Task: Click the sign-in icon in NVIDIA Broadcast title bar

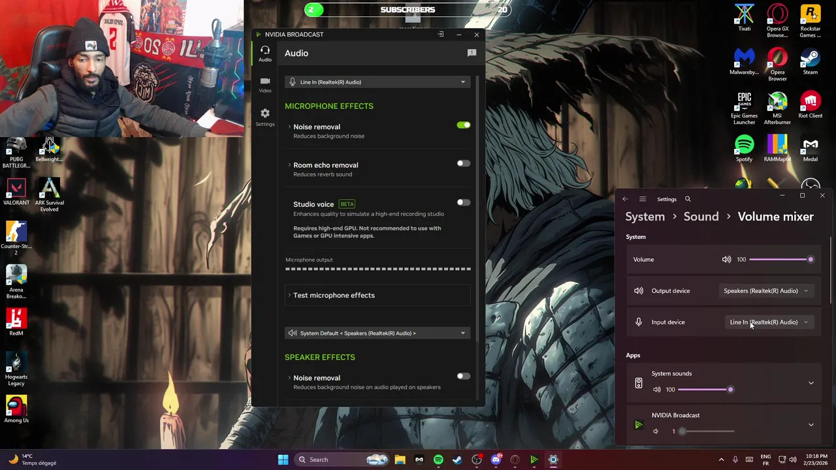Action: pyautogui.click(x=441, y=35)
